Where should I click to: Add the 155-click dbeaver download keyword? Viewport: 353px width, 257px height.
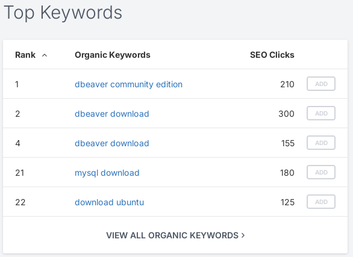321,143
